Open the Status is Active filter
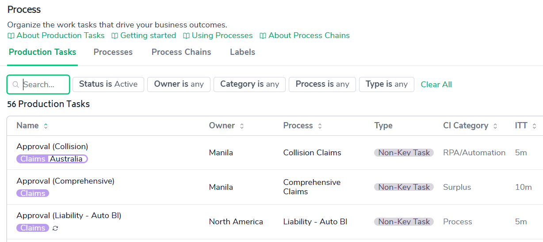The width and height of the screenshot is (543, 242). (108, 84)
